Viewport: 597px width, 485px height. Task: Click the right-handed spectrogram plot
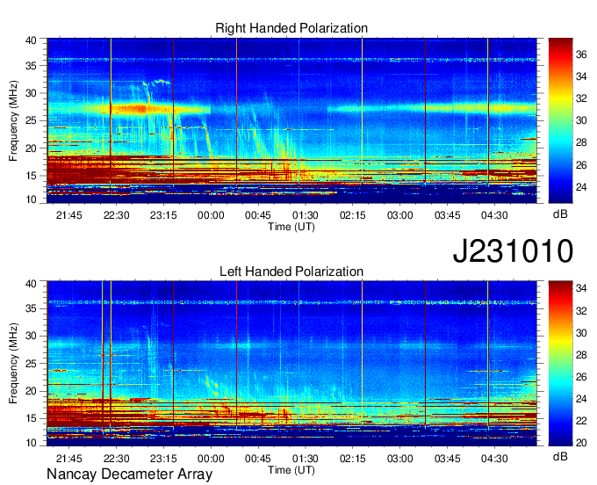tap(291, 120)
